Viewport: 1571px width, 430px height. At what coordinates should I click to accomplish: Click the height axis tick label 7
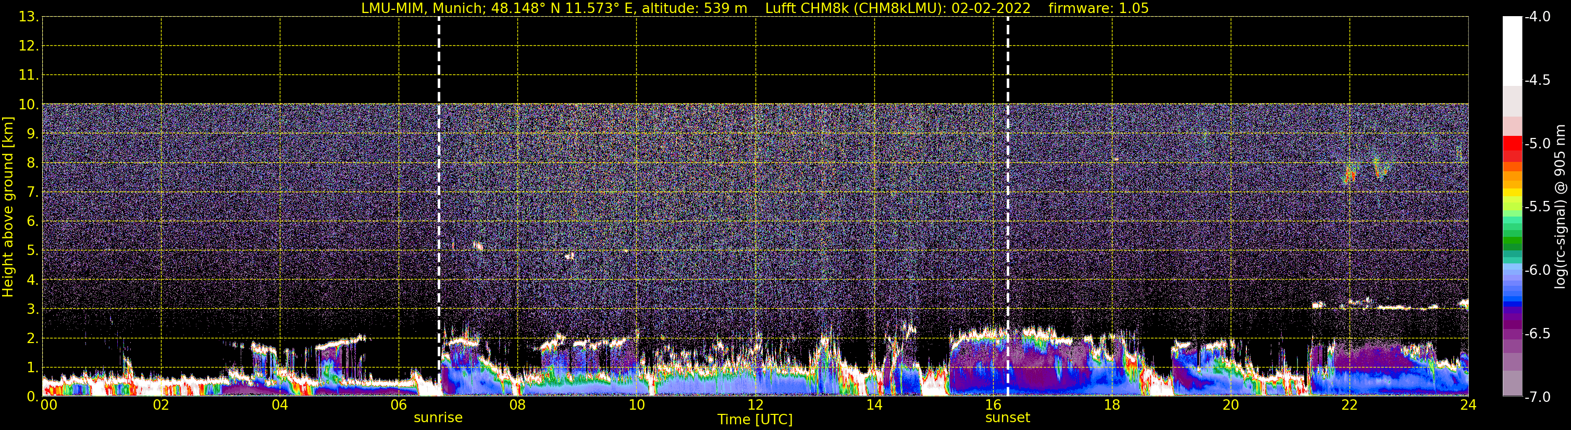coord(32,193)
